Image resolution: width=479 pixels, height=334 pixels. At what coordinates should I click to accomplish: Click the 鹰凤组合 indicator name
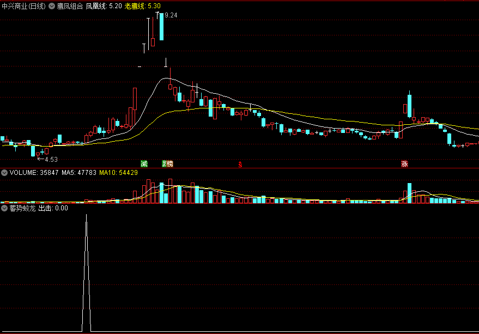[x=70, y=6]
